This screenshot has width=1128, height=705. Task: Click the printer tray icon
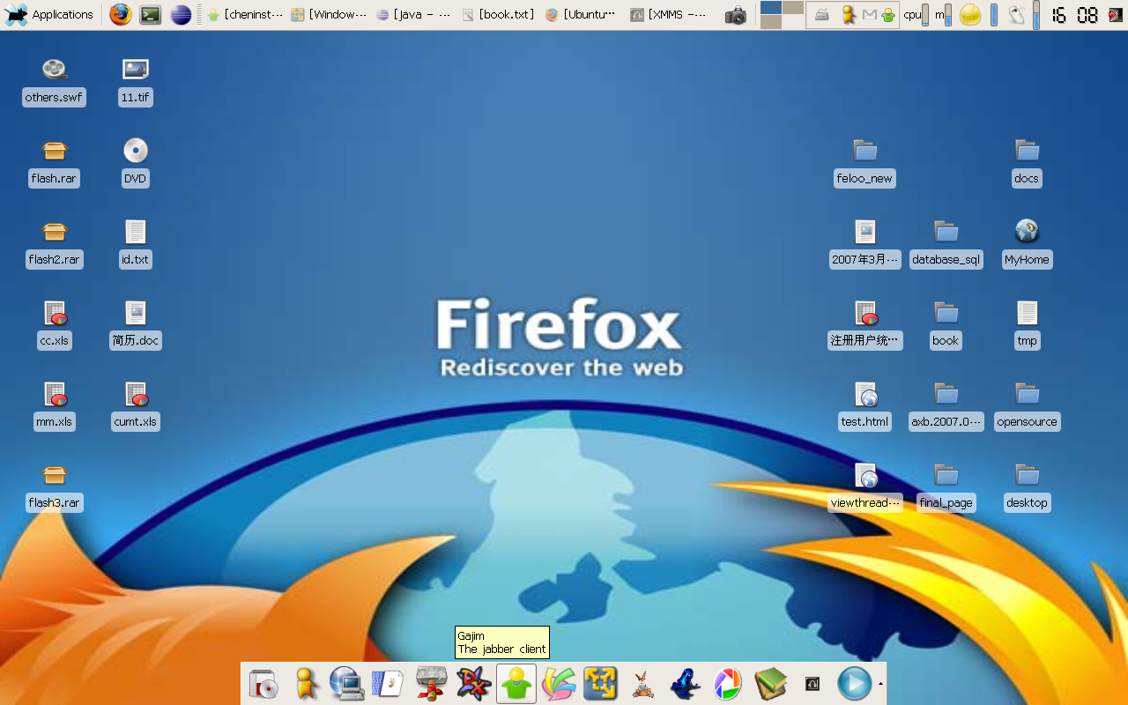pyautogui.click(x=821, y=15)
